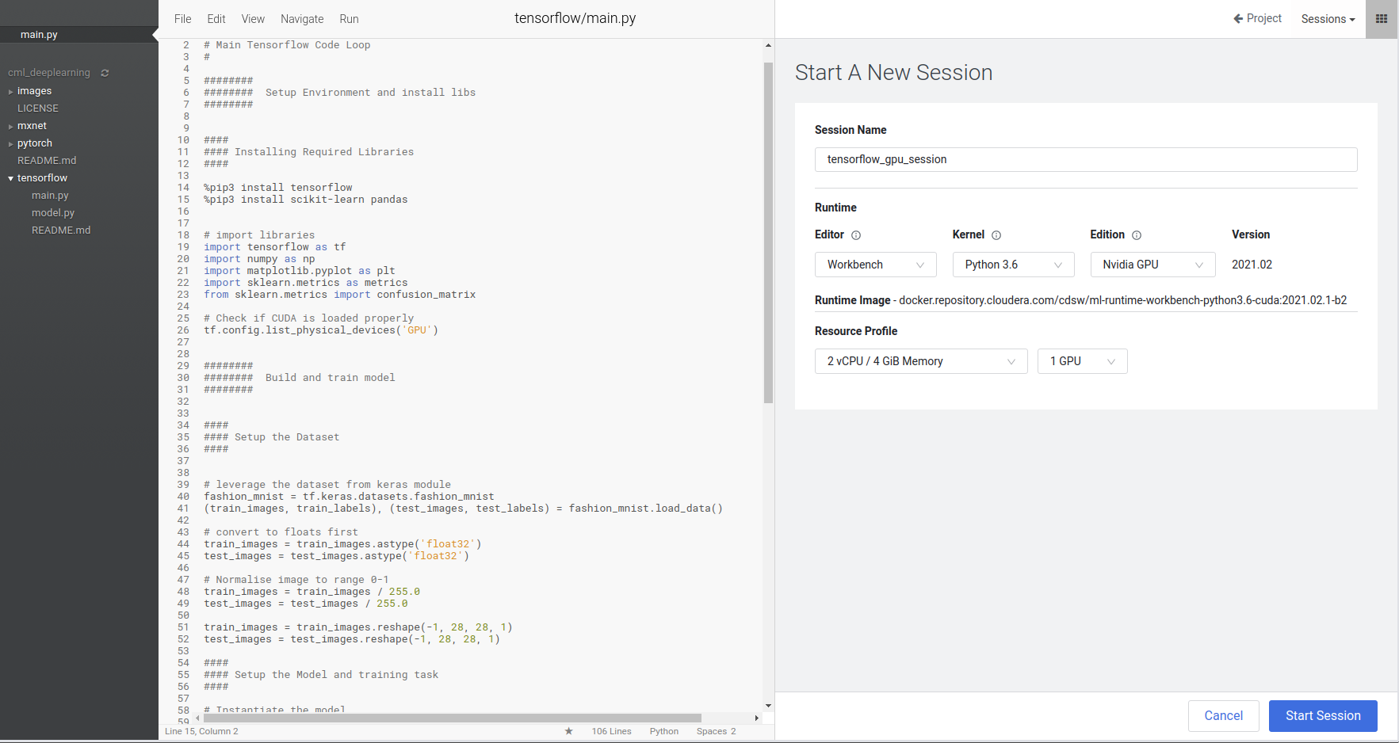1399x743 pixels.
Task: Open the File menu
Action: 182,19
